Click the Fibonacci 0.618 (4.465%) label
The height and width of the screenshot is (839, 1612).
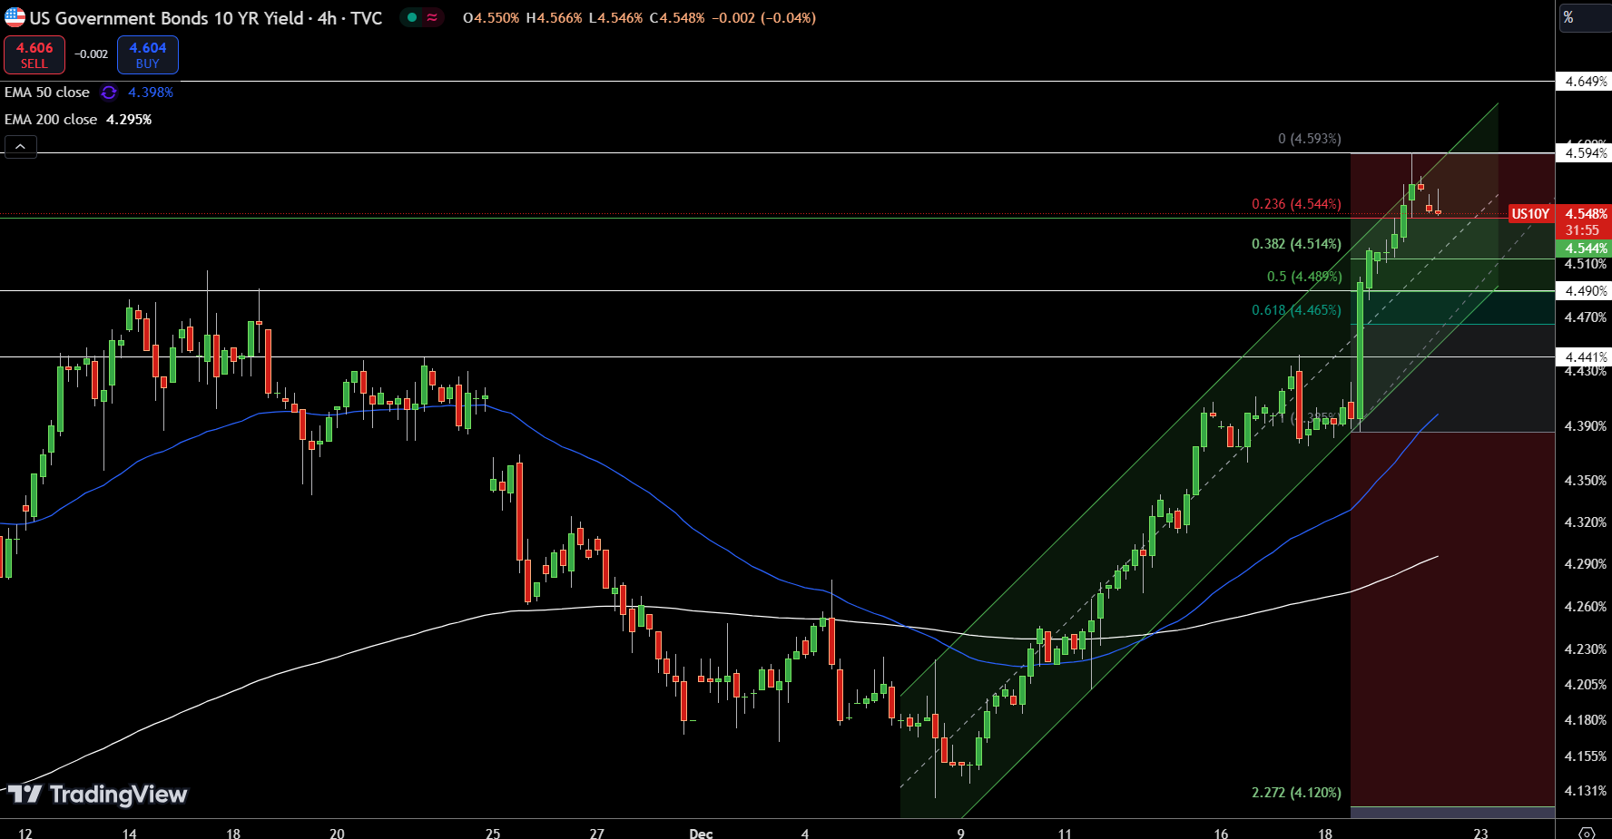[x=1296, y=310]
